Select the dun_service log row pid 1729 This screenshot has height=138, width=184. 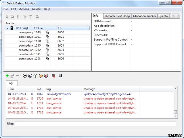tap(90, 99)
